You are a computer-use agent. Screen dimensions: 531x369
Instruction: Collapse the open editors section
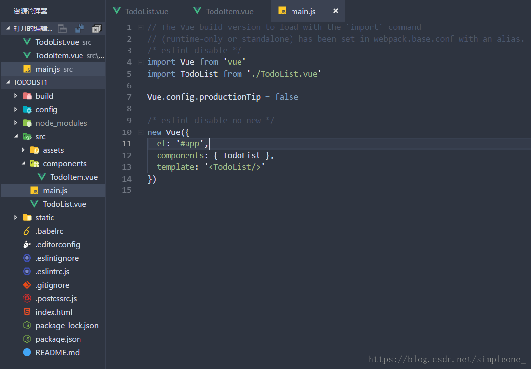pos(8,28)
